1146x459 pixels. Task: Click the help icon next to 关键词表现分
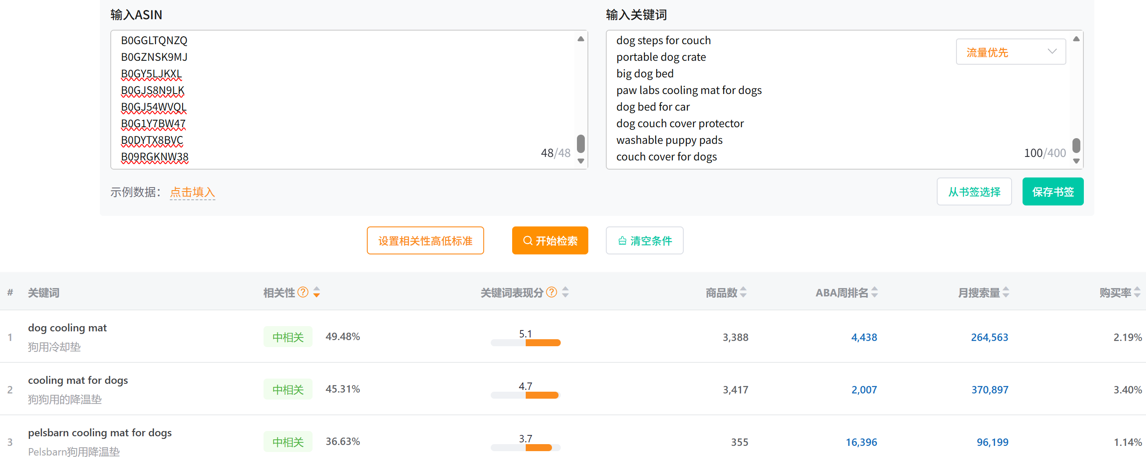coord(551,292)
